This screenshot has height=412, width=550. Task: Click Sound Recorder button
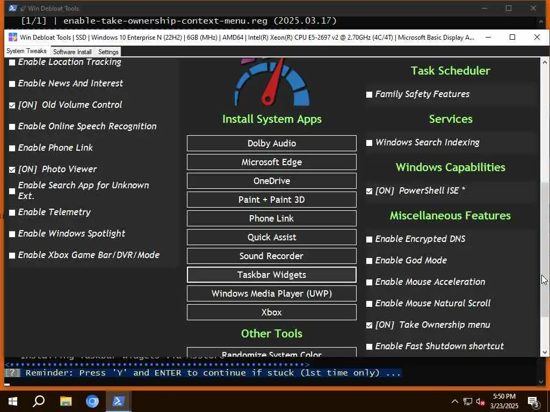pos(271,256)
